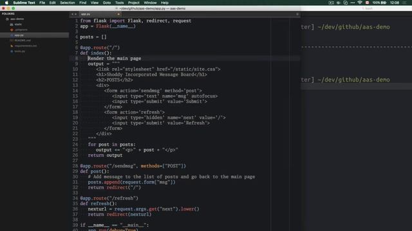
Task: Open the Selection menu
Action: coord(68,3)
